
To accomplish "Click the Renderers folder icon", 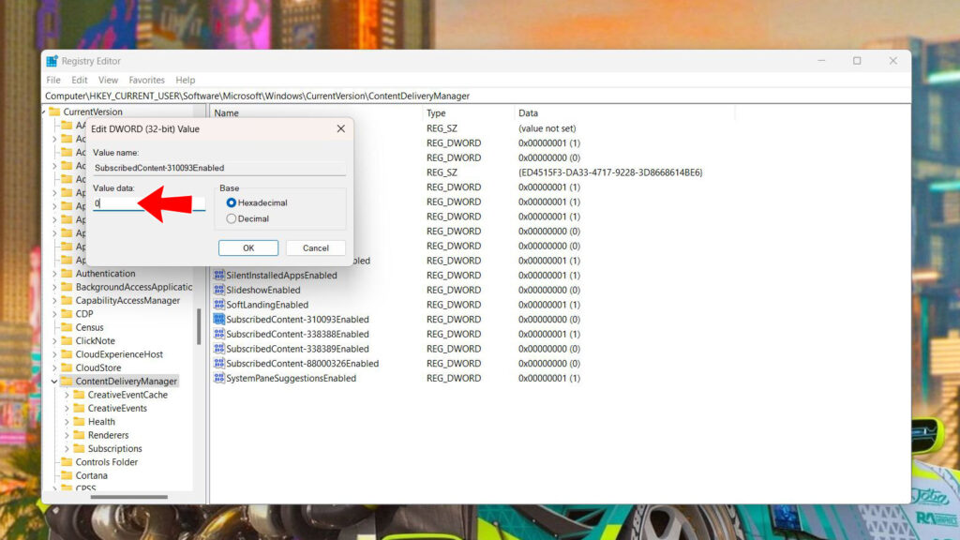I will coord(79,435).
